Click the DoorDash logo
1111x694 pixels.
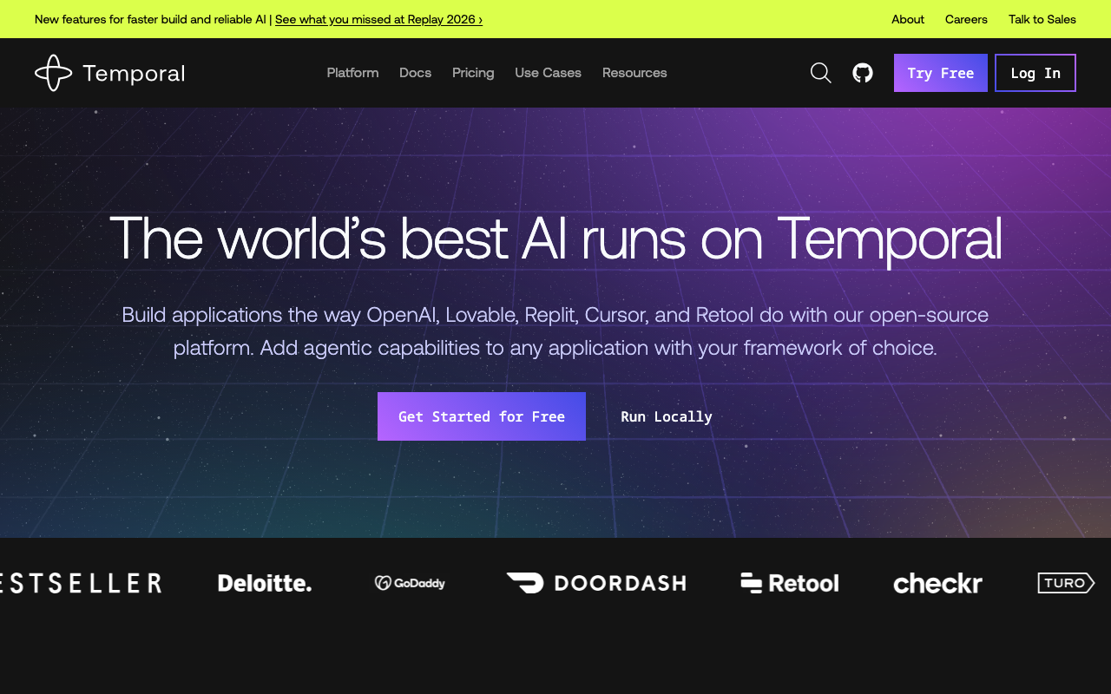[596, 583]
